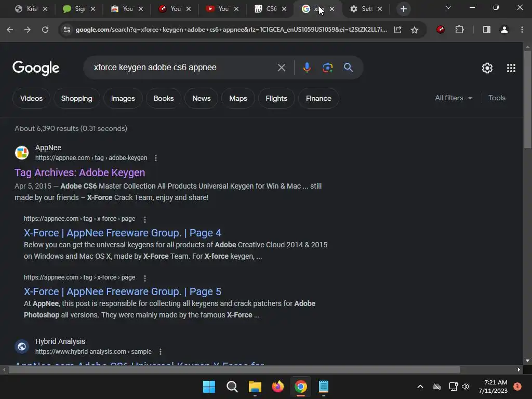Filter results by Shopping
Screen dimensions: 532x399
(x=77, y=98)
